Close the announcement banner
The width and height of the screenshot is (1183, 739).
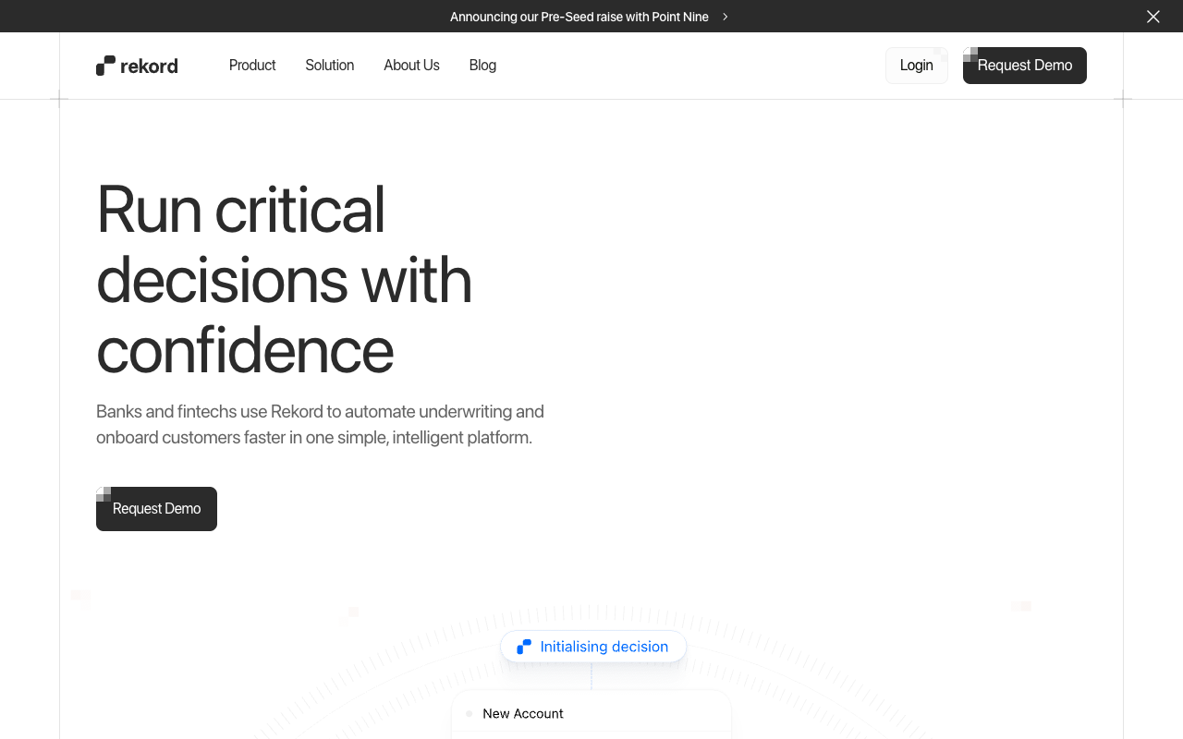coord(1153,17)
